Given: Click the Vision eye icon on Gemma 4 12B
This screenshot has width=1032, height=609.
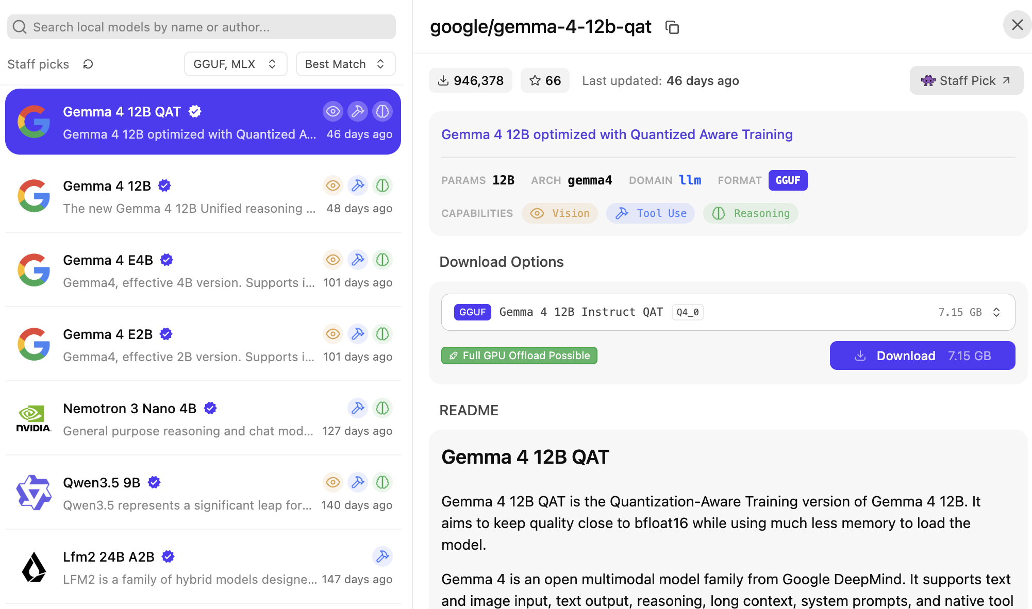Looking at the screenshot, I should click(333, 185).
